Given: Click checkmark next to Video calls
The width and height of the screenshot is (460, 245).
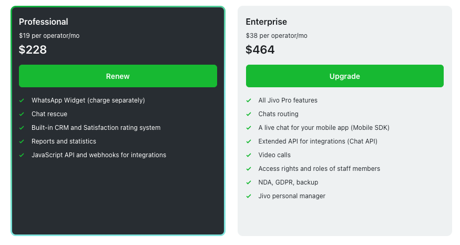Looking at the screenshot, I should [x=249, y=155].
